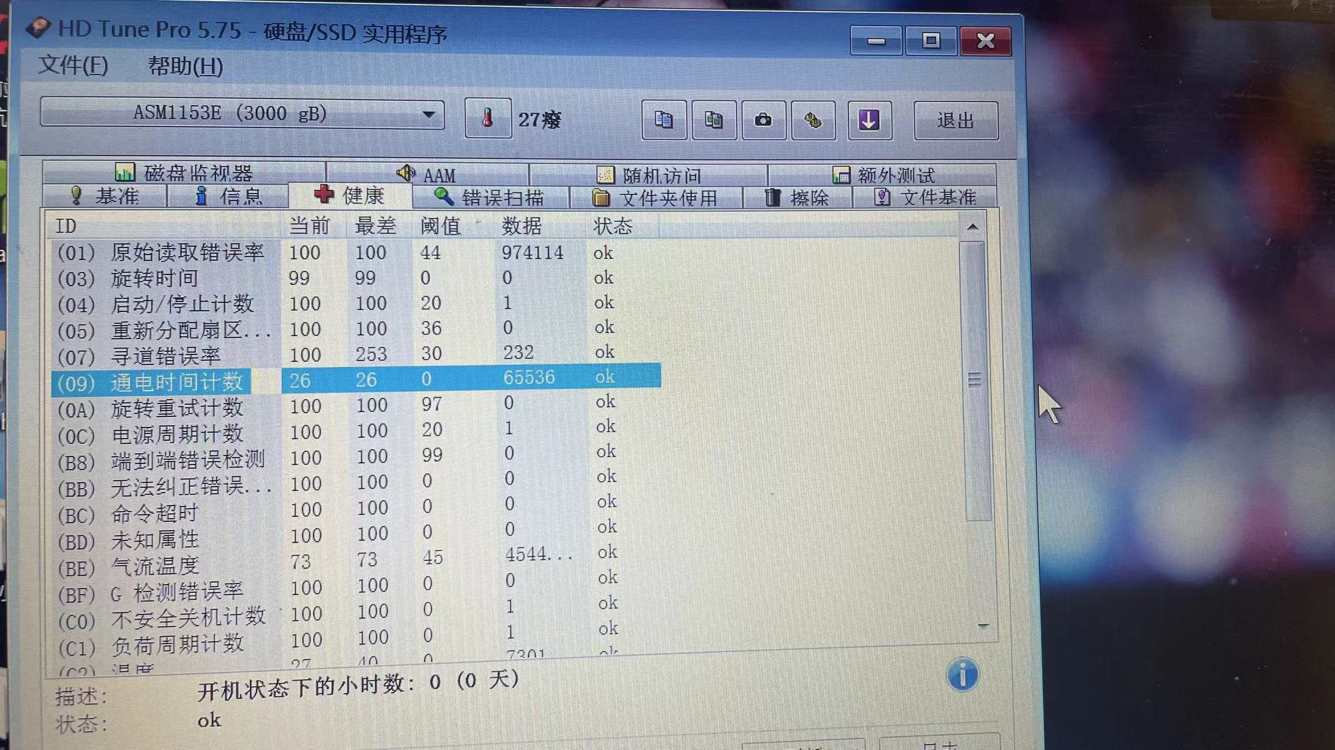Select the (B8) 端到端错误检测 row
This screenshot has height=750, width=1335.
pos(356,457)
